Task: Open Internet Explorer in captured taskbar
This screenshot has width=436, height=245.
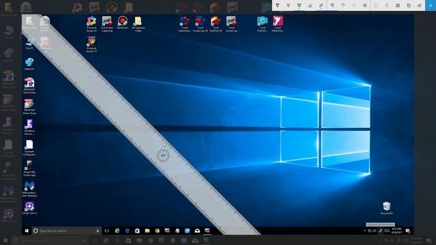Action: pos(117,231)
